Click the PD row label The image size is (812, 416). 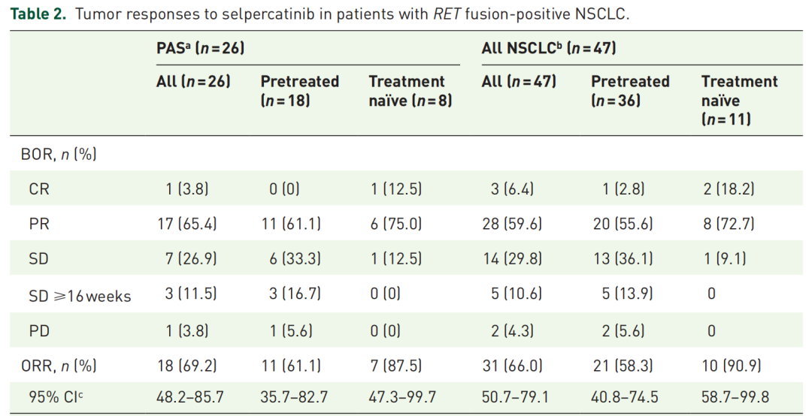(x=39, y=330)
